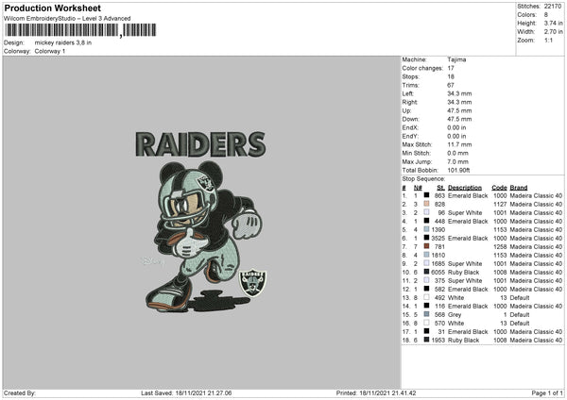The image size is (567, 400).
Task: Click the Max Jump value 7.0 mm
Action: point(457,161)
